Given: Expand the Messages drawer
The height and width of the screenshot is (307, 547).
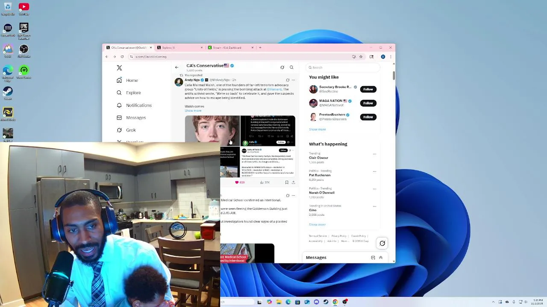Looking at the screenshot, I should [x=380, y=258].
